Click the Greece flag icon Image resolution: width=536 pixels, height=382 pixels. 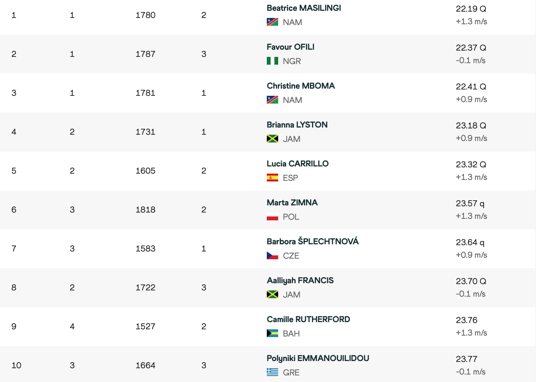[272, 372]
